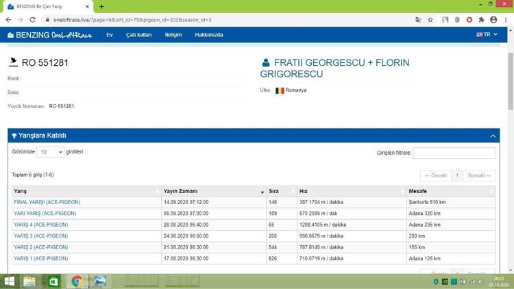
Task: Click the taskbar clock showing 20:22
Action: click(x=499, y=281)
